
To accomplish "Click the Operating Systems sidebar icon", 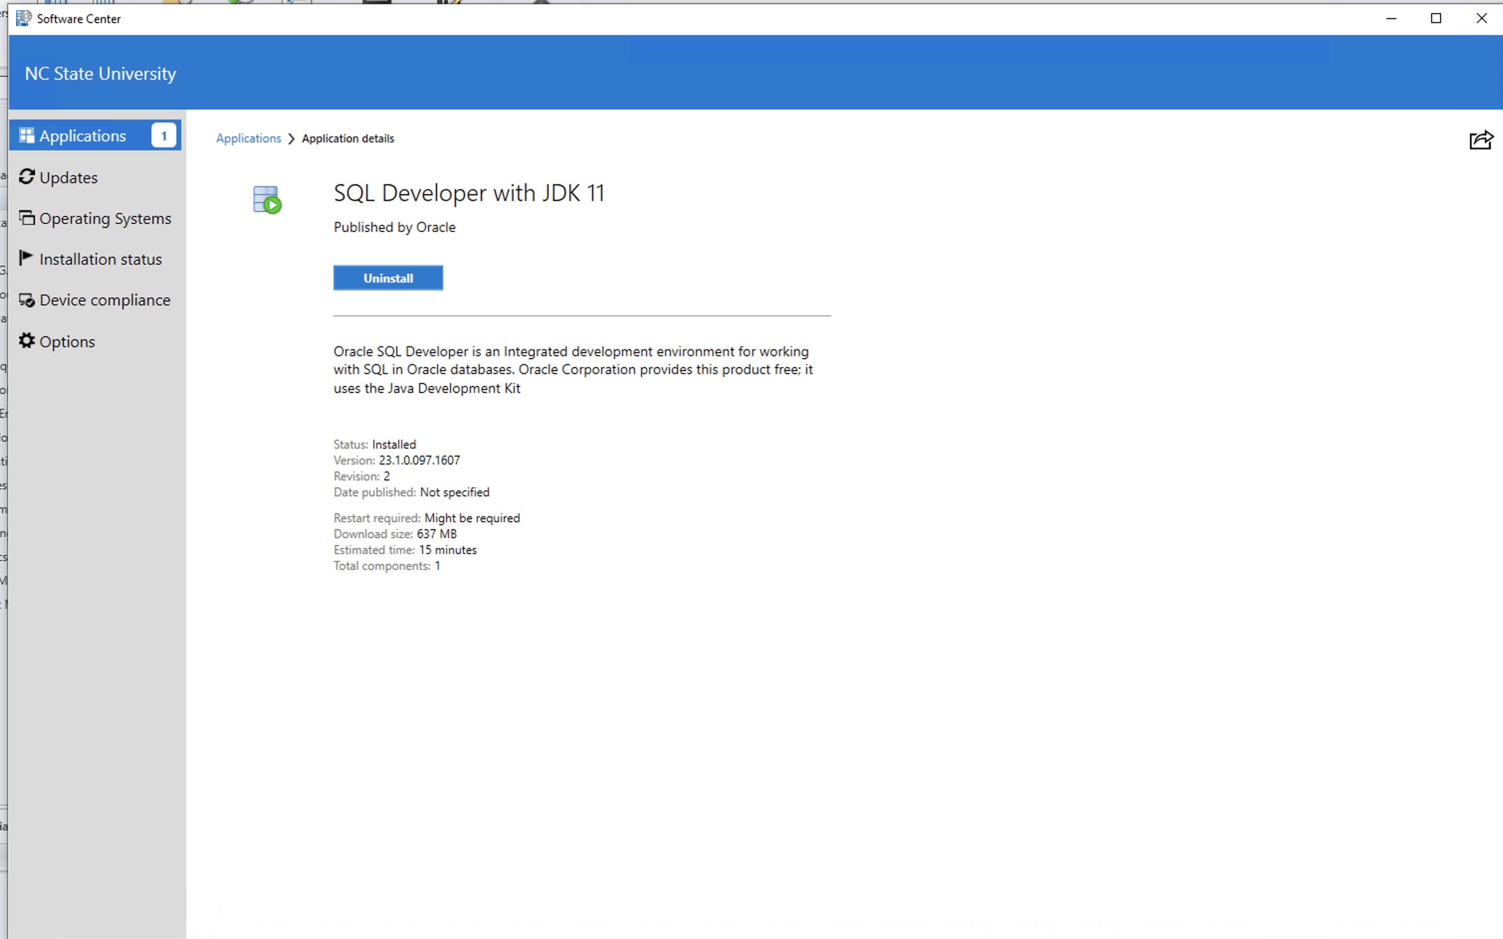I will 27,218.
